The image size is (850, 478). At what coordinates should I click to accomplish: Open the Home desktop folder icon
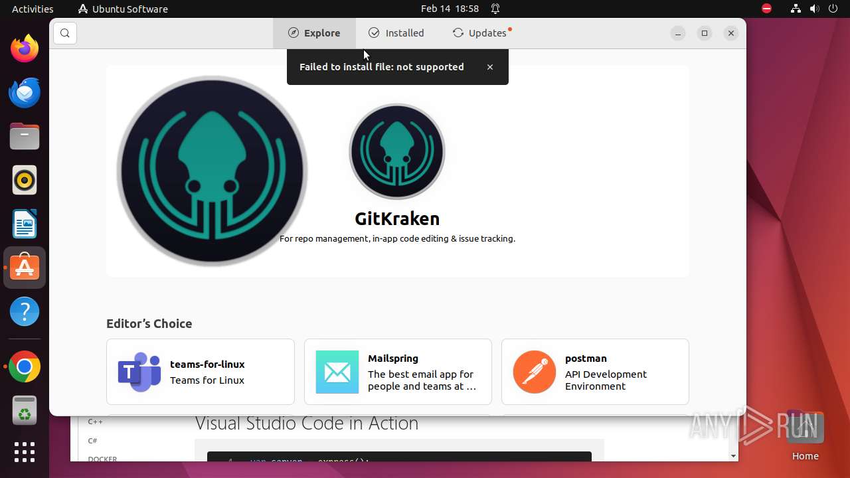click(805, 435)
